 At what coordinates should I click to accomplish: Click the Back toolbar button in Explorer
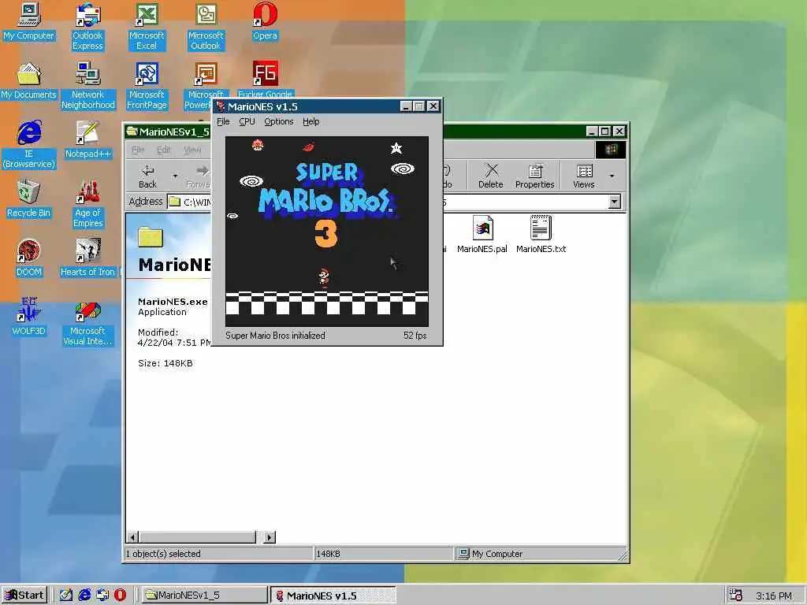point(147,176)
